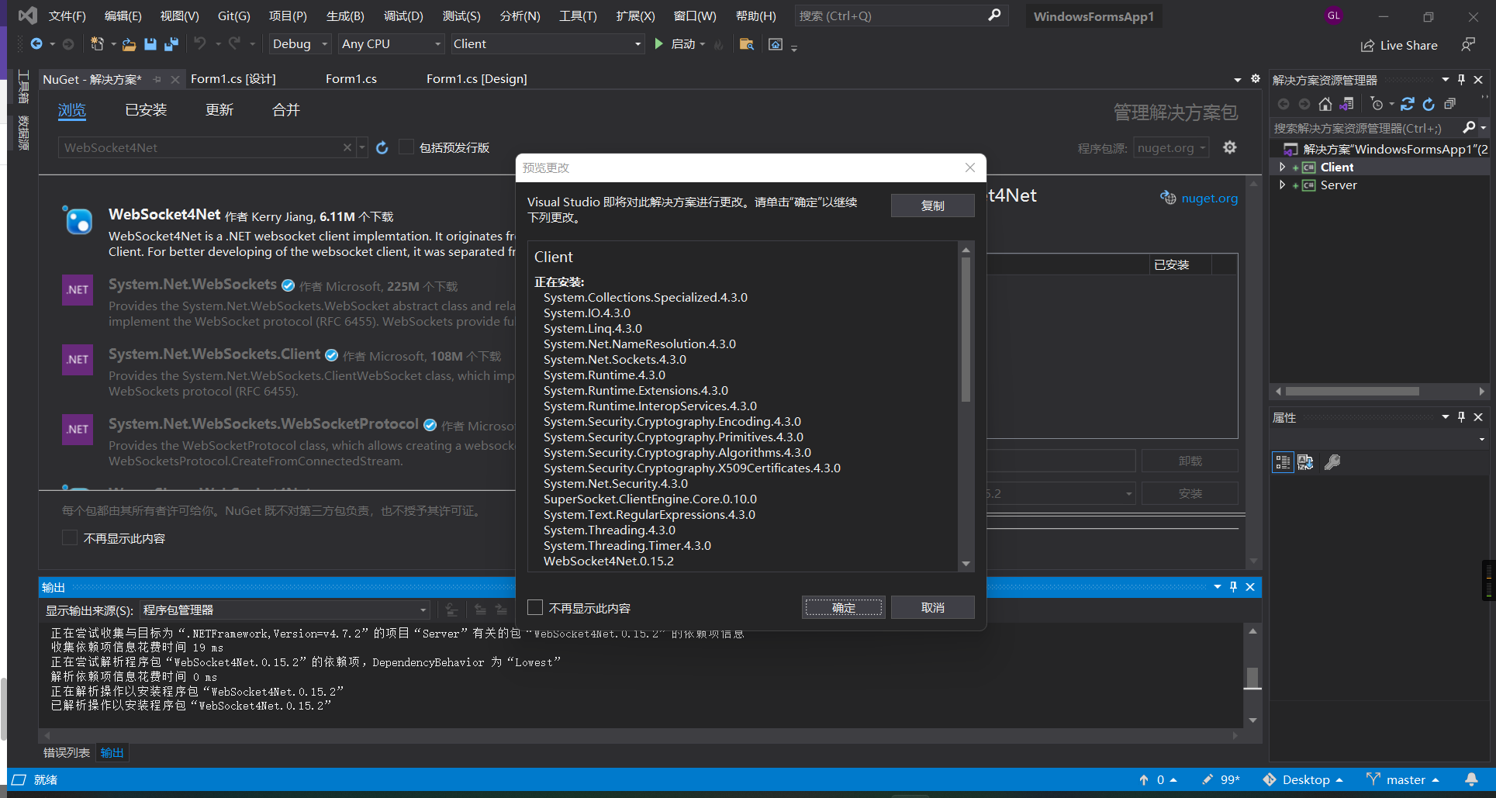This screenshot has width=1496, height=798.
Task: Click the preview dialog list scrollbar thumb
Action: point(966,330)
